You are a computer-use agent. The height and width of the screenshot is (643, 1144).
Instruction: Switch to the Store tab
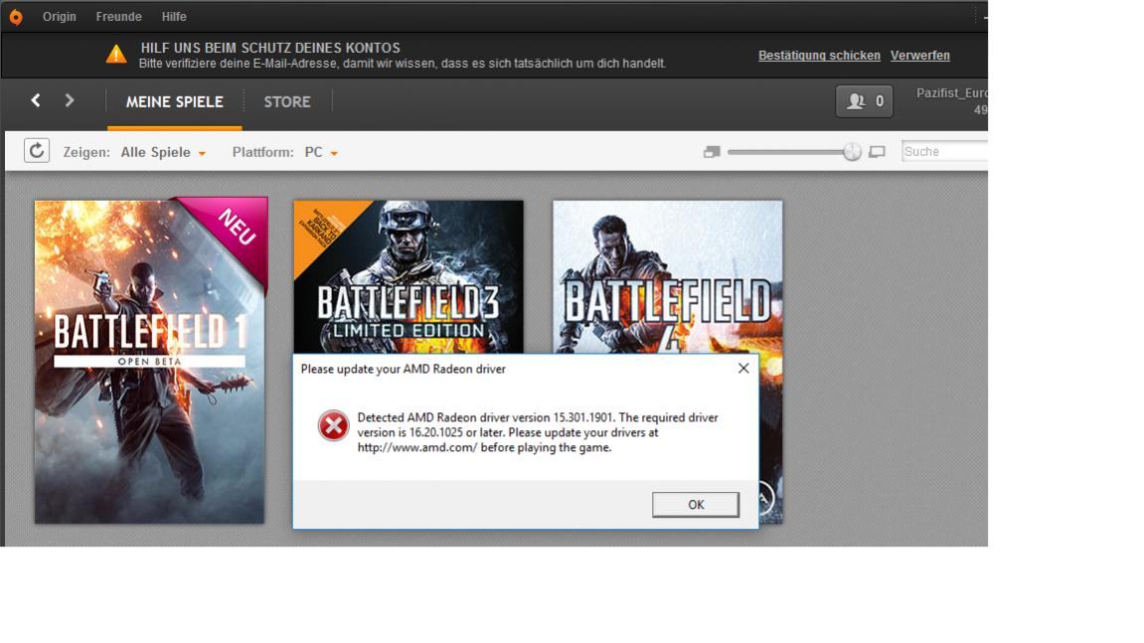[286, 102]
